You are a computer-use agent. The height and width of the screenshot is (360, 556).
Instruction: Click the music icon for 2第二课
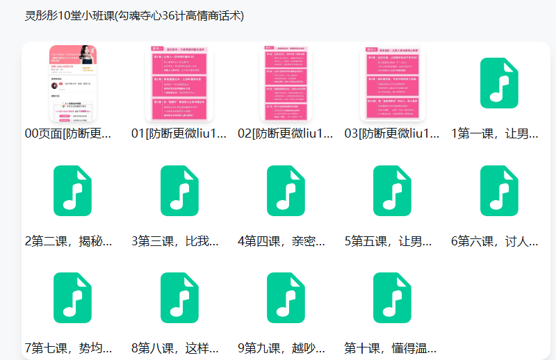[72, 191]
